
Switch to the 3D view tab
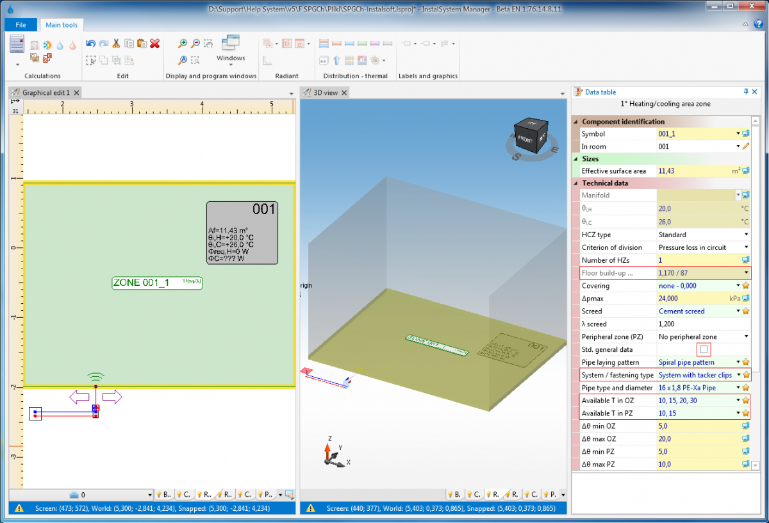coord(325,92)
